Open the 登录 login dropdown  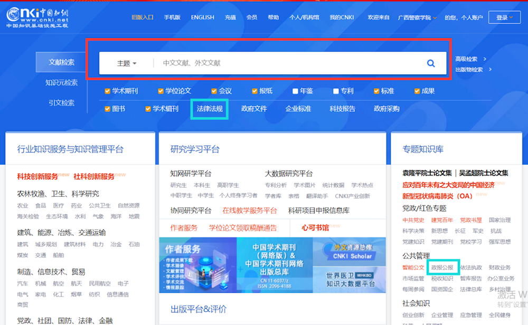pyautogui.click(x=504, y=17)
